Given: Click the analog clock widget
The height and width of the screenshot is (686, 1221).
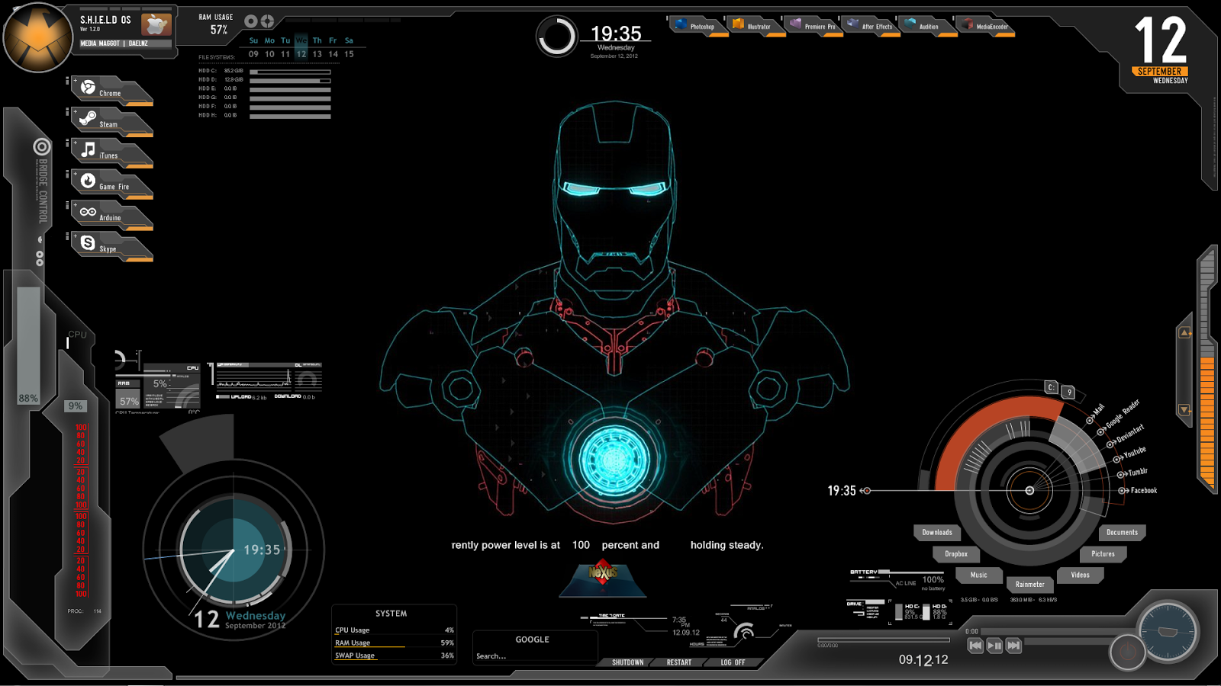Looking at the screenshot, I should click(x=234, y=550).
